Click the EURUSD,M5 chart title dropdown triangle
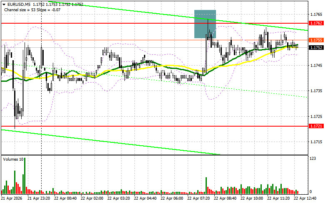Image resolution: width=325 pixels, height=203 pixels. pos(4,4)
